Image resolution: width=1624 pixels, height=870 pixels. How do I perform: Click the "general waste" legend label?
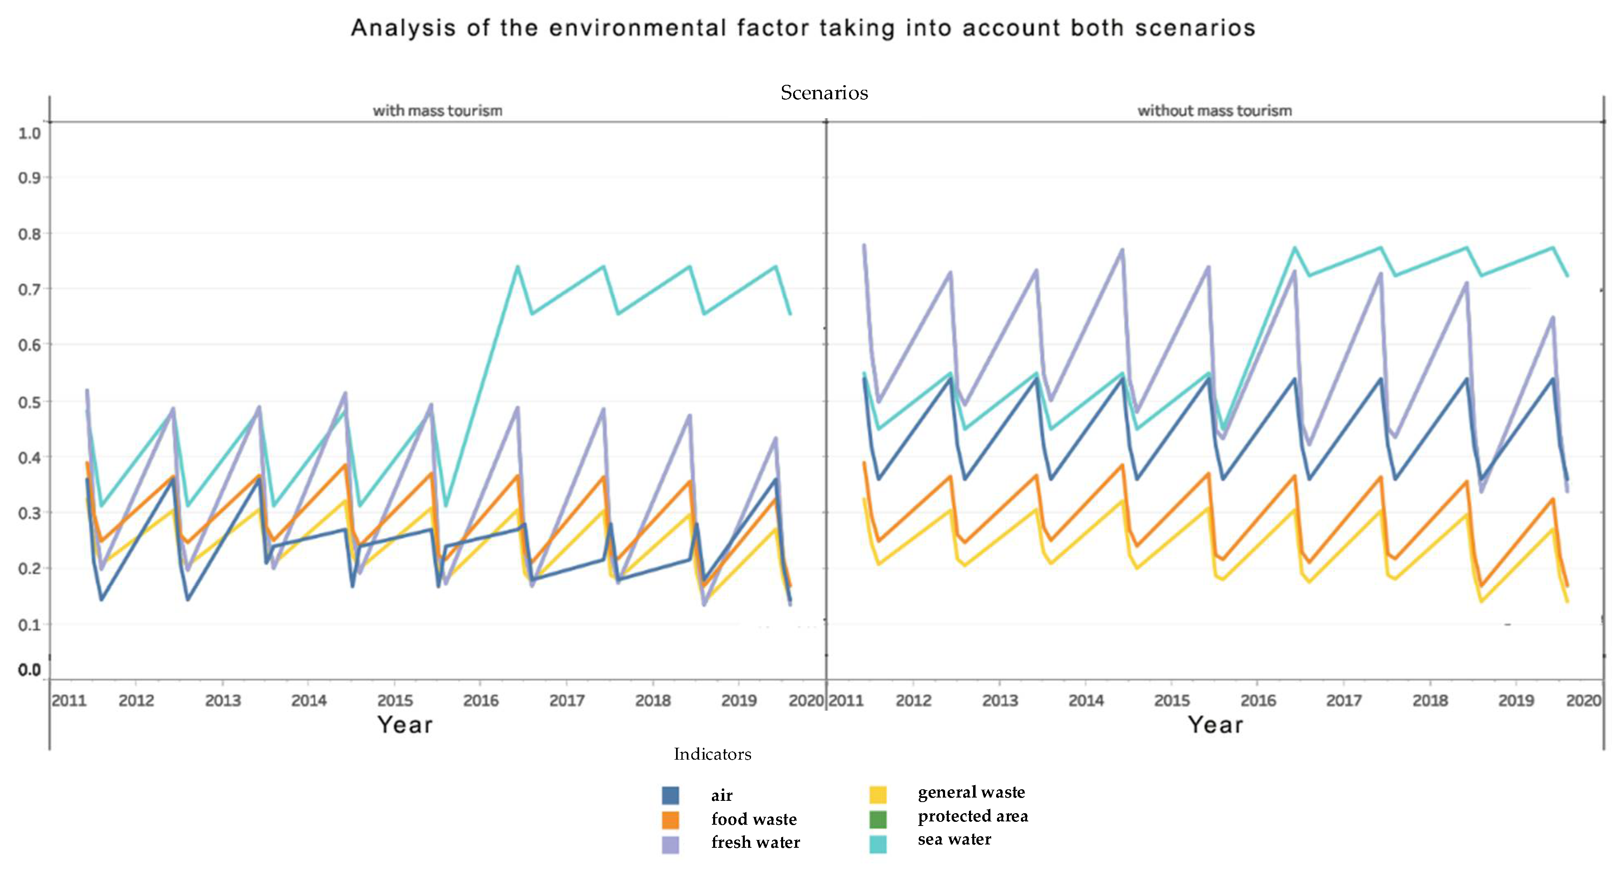[x=971, y=792]
